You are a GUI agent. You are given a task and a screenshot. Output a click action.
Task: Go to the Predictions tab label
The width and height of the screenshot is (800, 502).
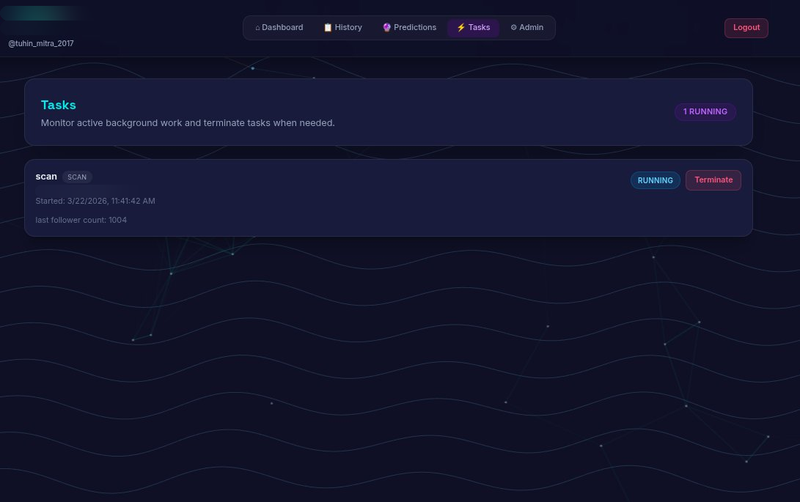[415, 28]
